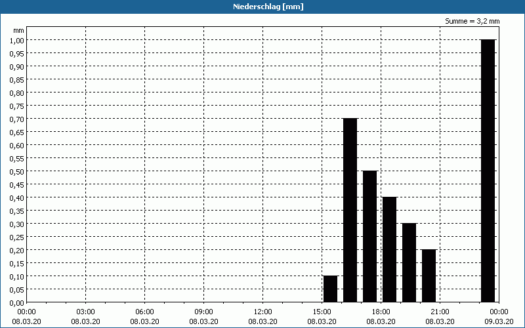
Task: Click the 12:00 time axis label
Action: (263, 312)
